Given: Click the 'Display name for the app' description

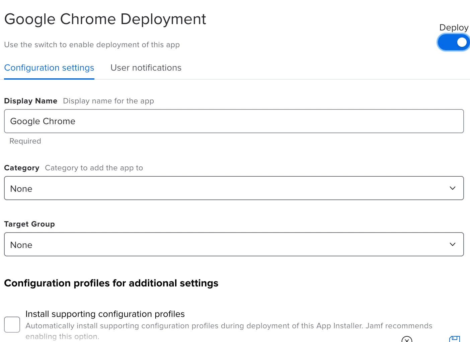Looking at the screenshot, I should [x=108, y=101].
